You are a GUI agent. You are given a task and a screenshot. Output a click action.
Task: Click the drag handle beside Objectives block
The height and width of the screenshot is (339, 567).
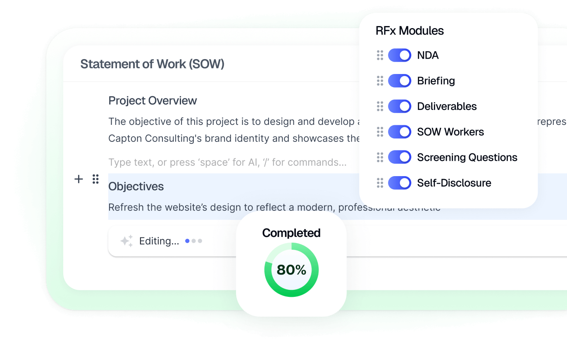(x=95, y=179)
